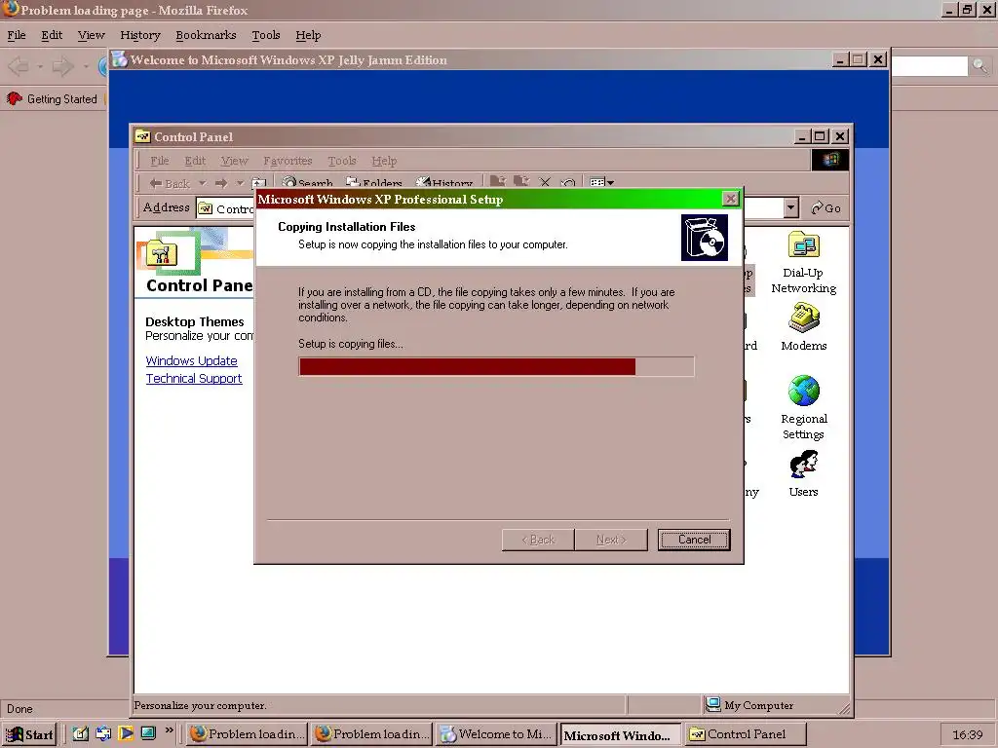Click Back arrow in Control Panel toolbar
This screenshot has width=998, height=748.
(x=170, y=183)
